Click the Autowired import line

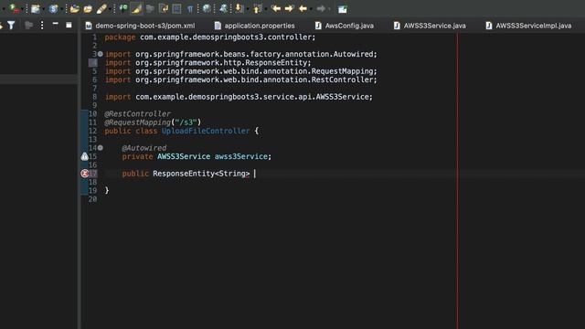click(x=241, y=54)
